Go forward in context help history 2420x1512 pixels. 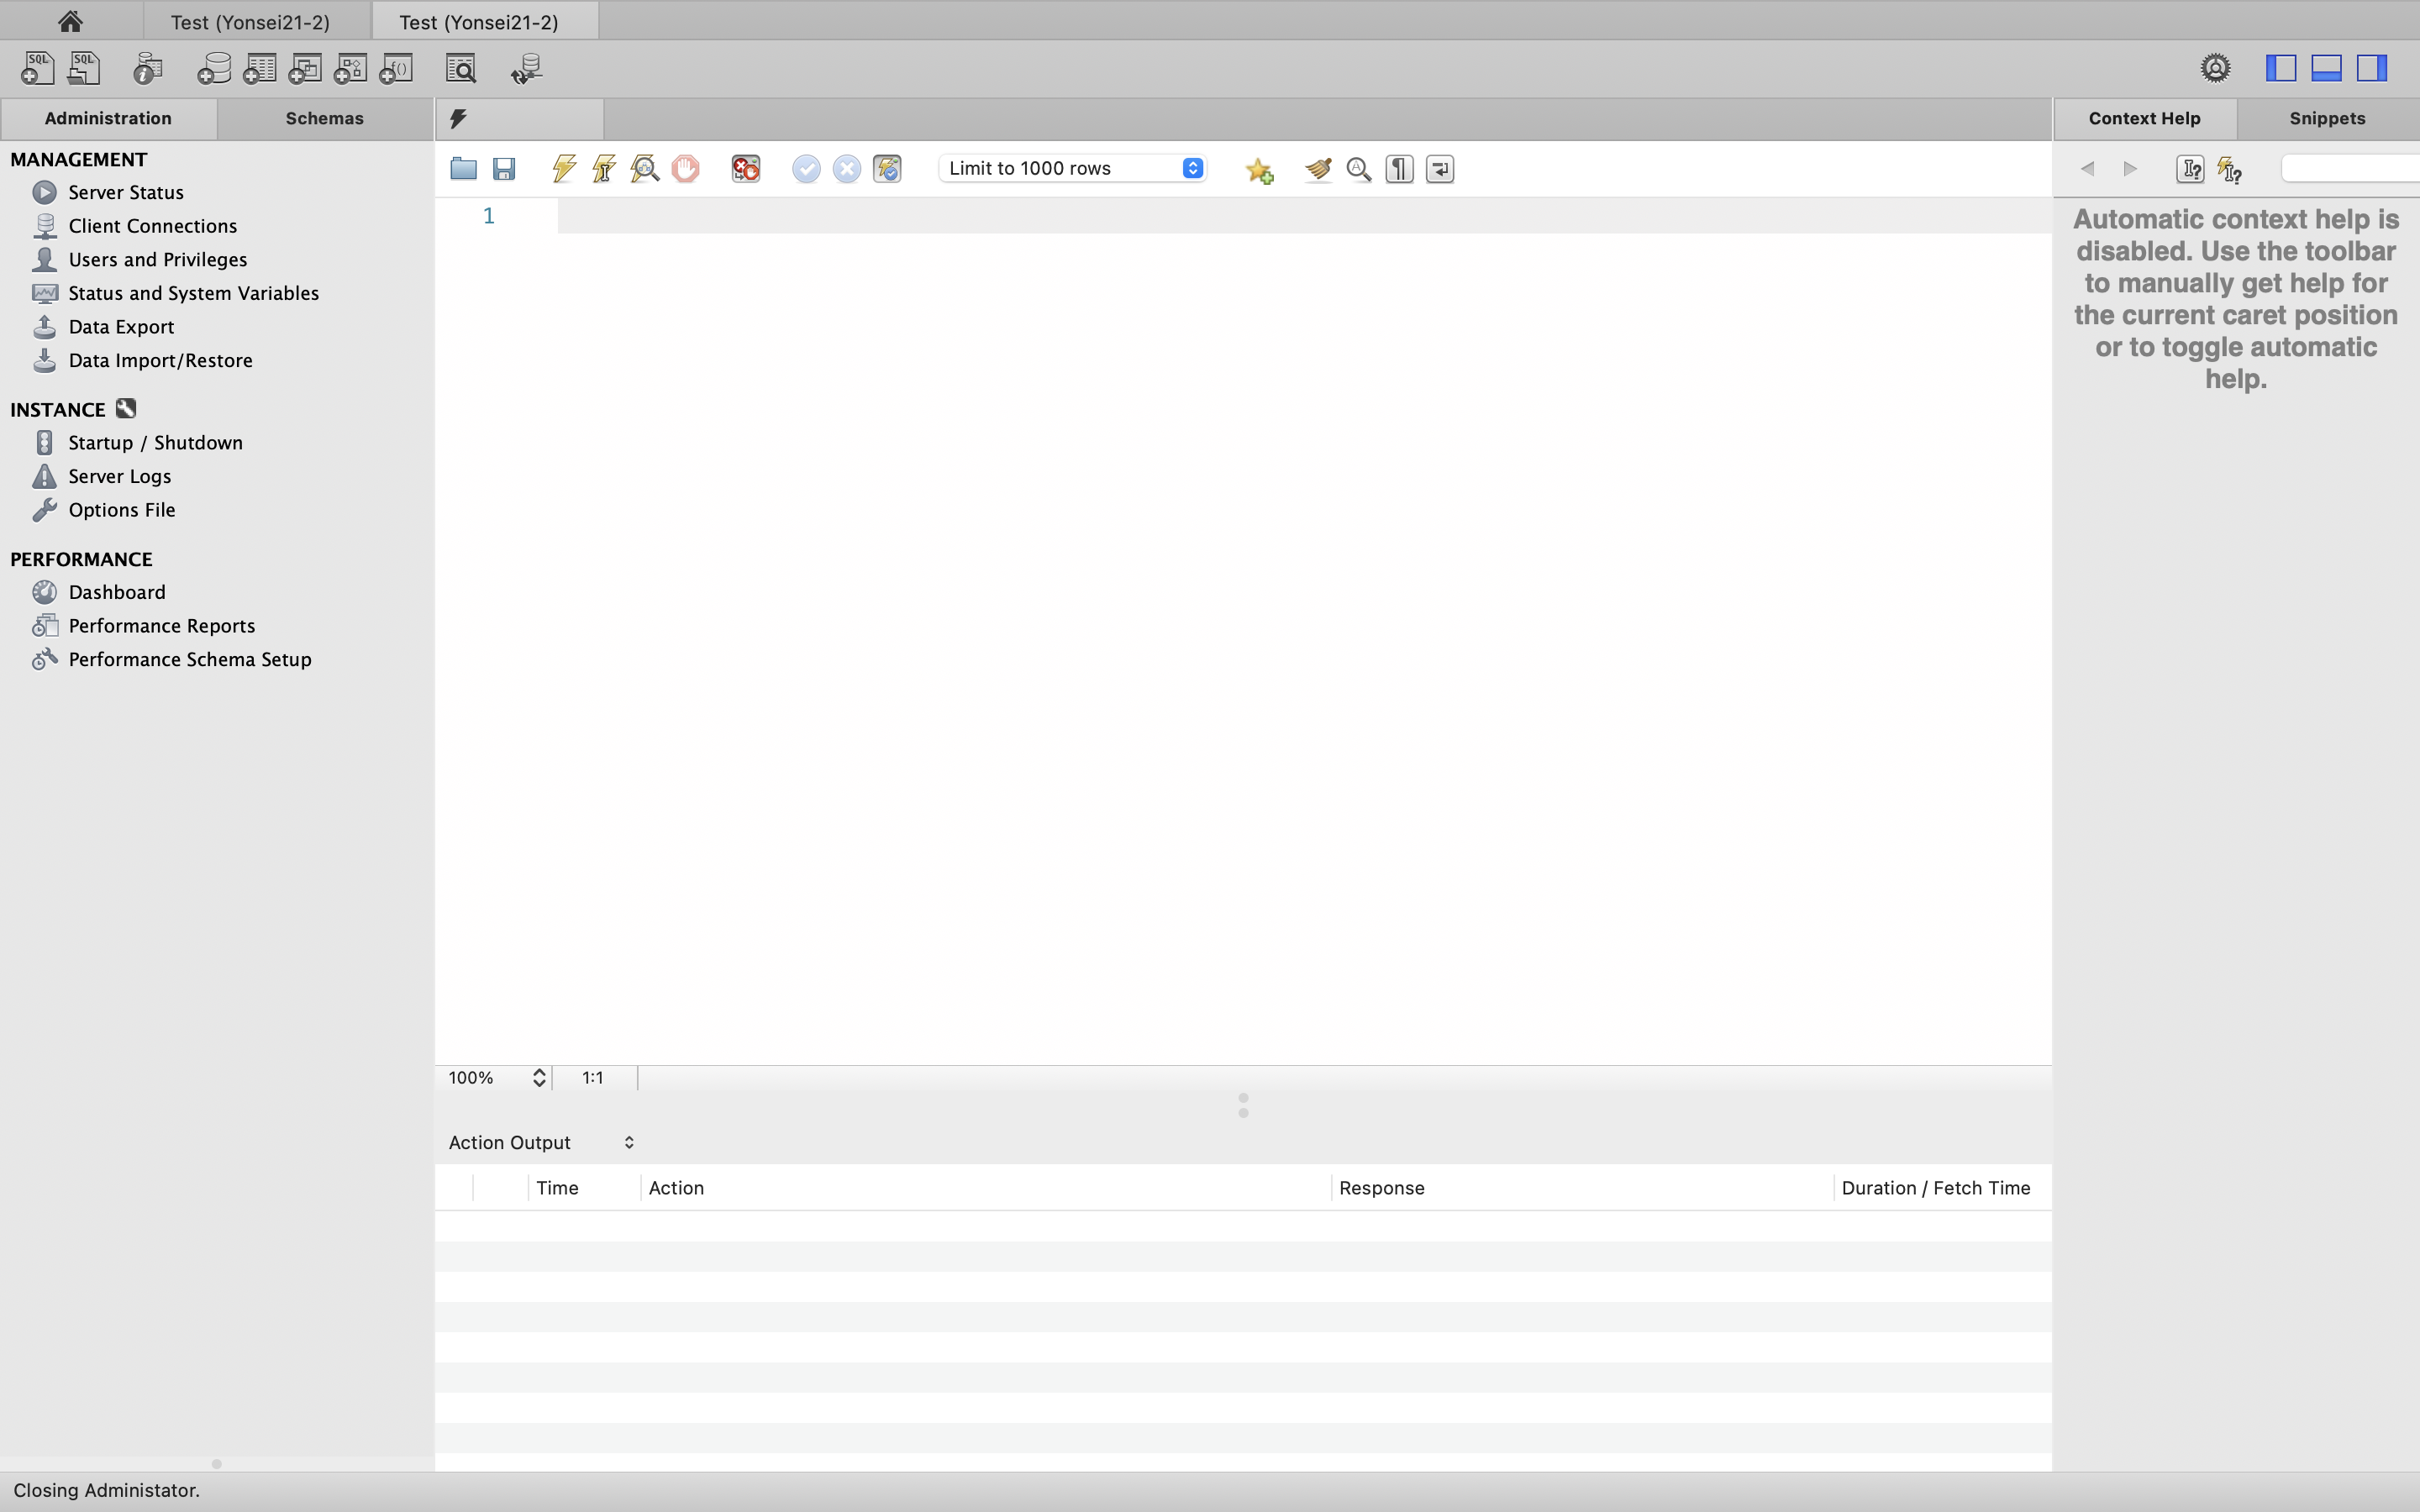2130,168
